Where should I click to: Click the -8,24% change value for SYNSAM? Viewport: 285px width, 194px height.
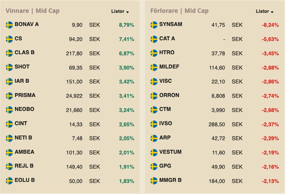(x=270, y=25)
